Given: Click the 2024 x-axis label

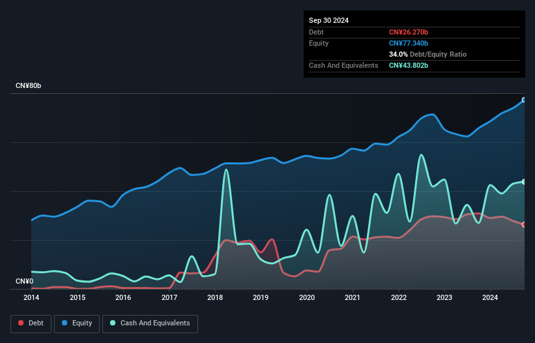Looking at the screenshot, I should point(490,297).
